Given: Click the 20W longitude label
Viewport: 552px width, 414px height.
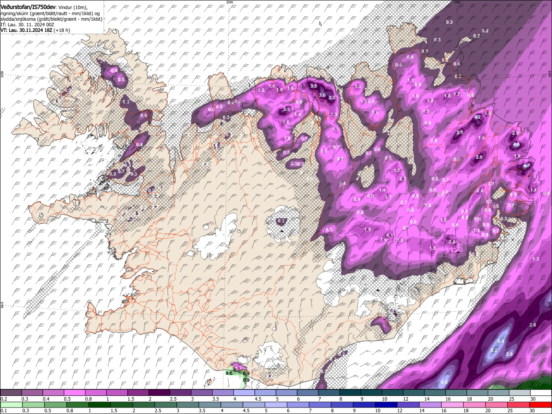Looking at the screenshot, I should (229, 2).
